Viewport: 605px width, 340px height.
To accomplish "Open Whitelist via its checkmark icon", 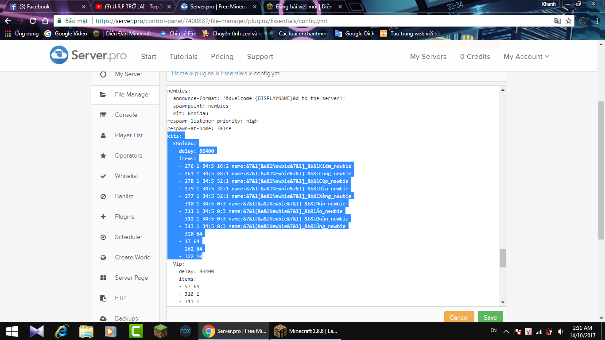I will [x=103, y=176].
